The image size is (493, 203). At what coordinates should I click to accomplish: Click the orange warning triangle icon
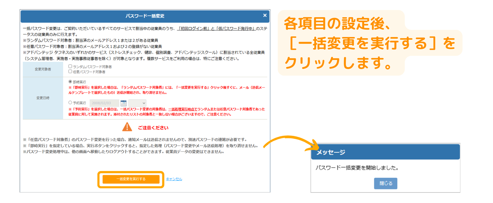(127, 127)
